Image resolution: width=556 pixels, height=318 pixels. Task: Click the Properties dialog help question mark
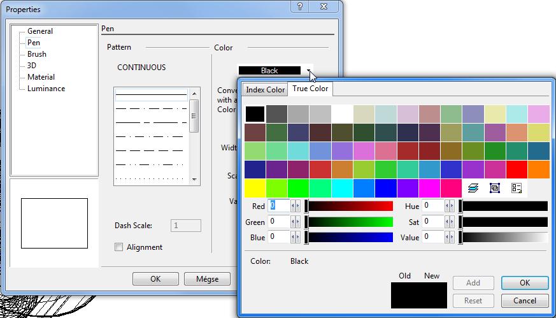pyautogui.click(x=299, y=6)
